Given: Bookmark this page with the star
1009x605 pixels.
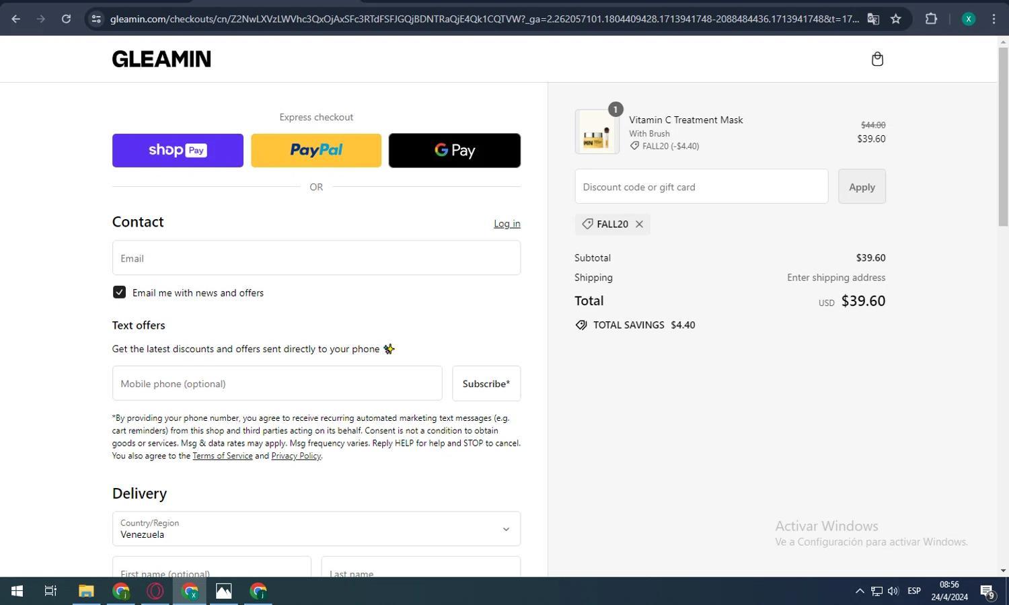Looking at the screenshot, I should (896, 19).
